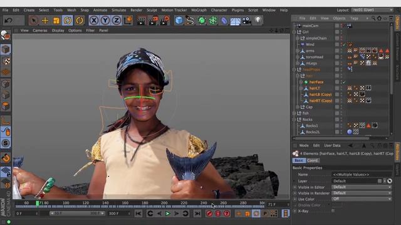The image size is (401, 225).
Task: Toggle Z axis lock
Action: (x=117, y=20)
